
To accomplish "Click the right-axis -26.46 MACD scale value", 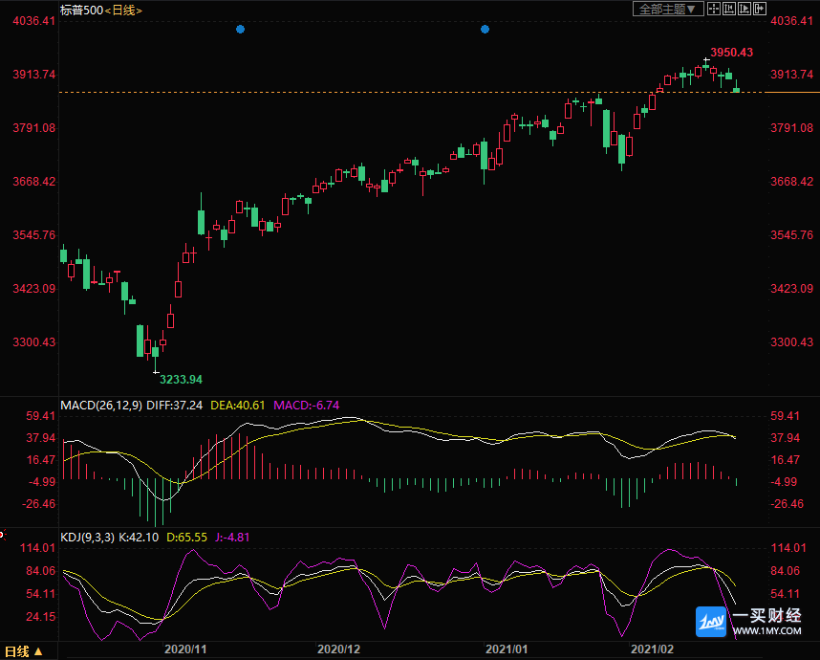I will 788,504.
